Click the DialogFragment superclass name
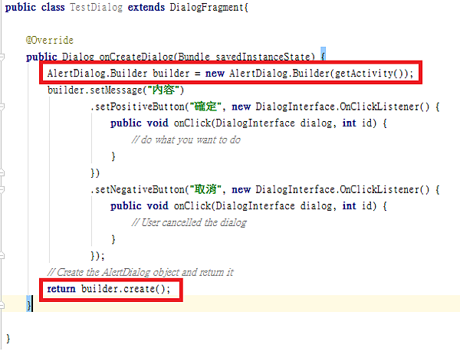Screen dimensions: 460x351 [x=206, y=7]
